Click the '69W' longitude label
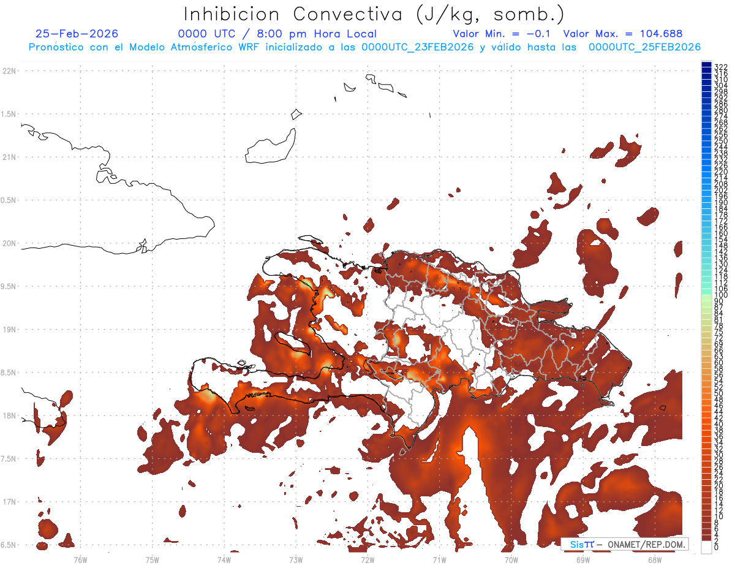The image size is (735, 568). coord(583,559)
